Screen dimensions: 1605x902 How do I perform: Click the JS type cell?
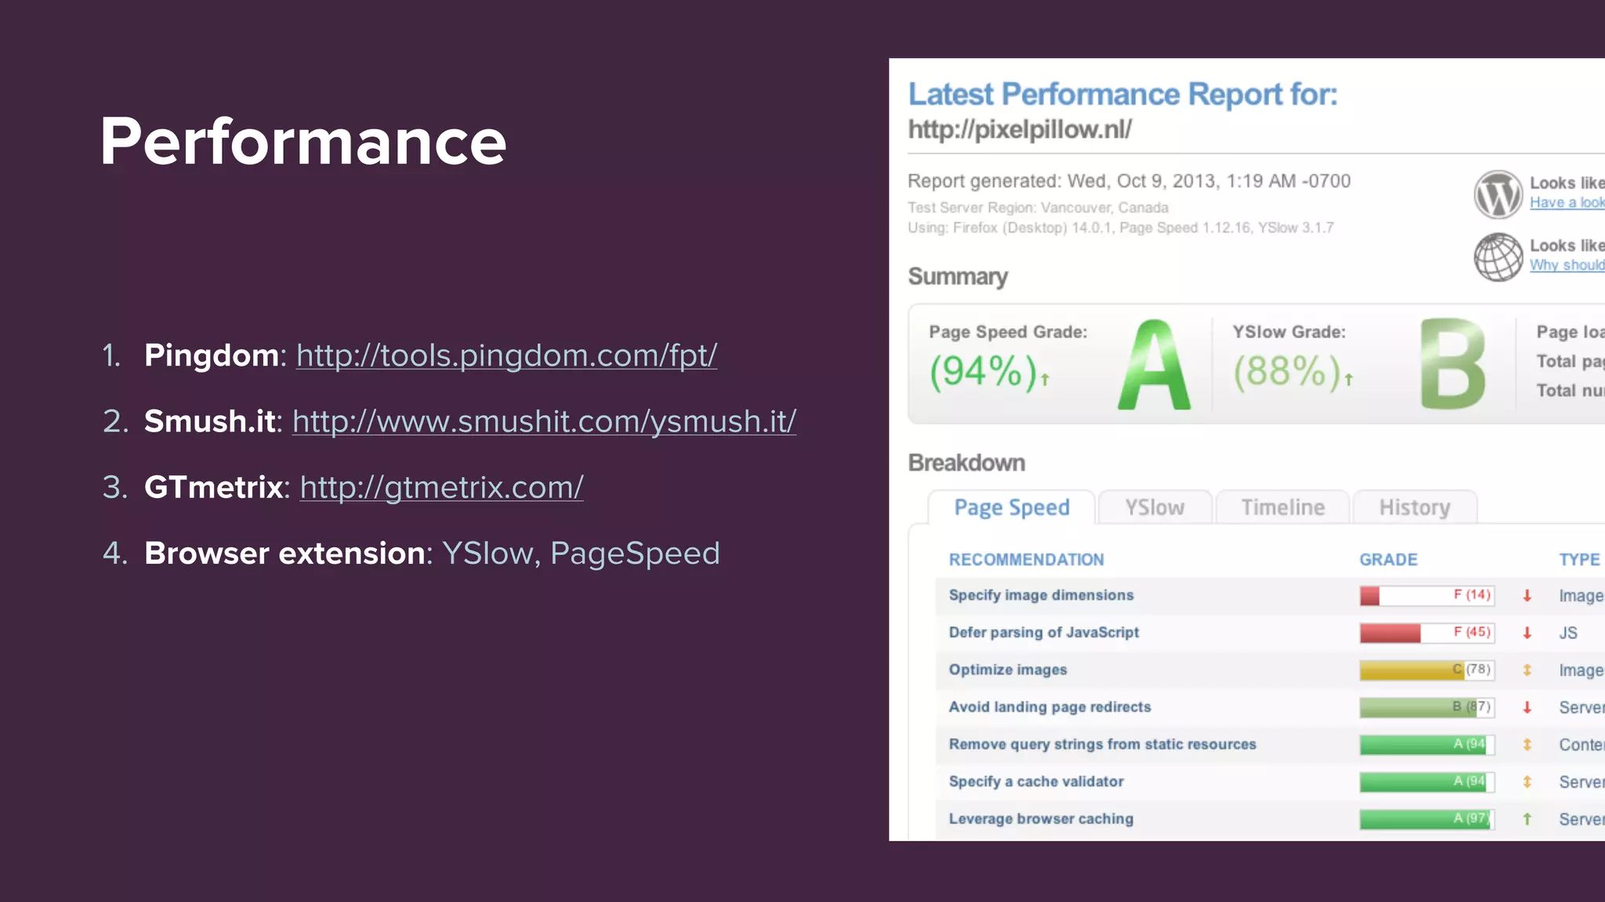tap(1567, 633)
